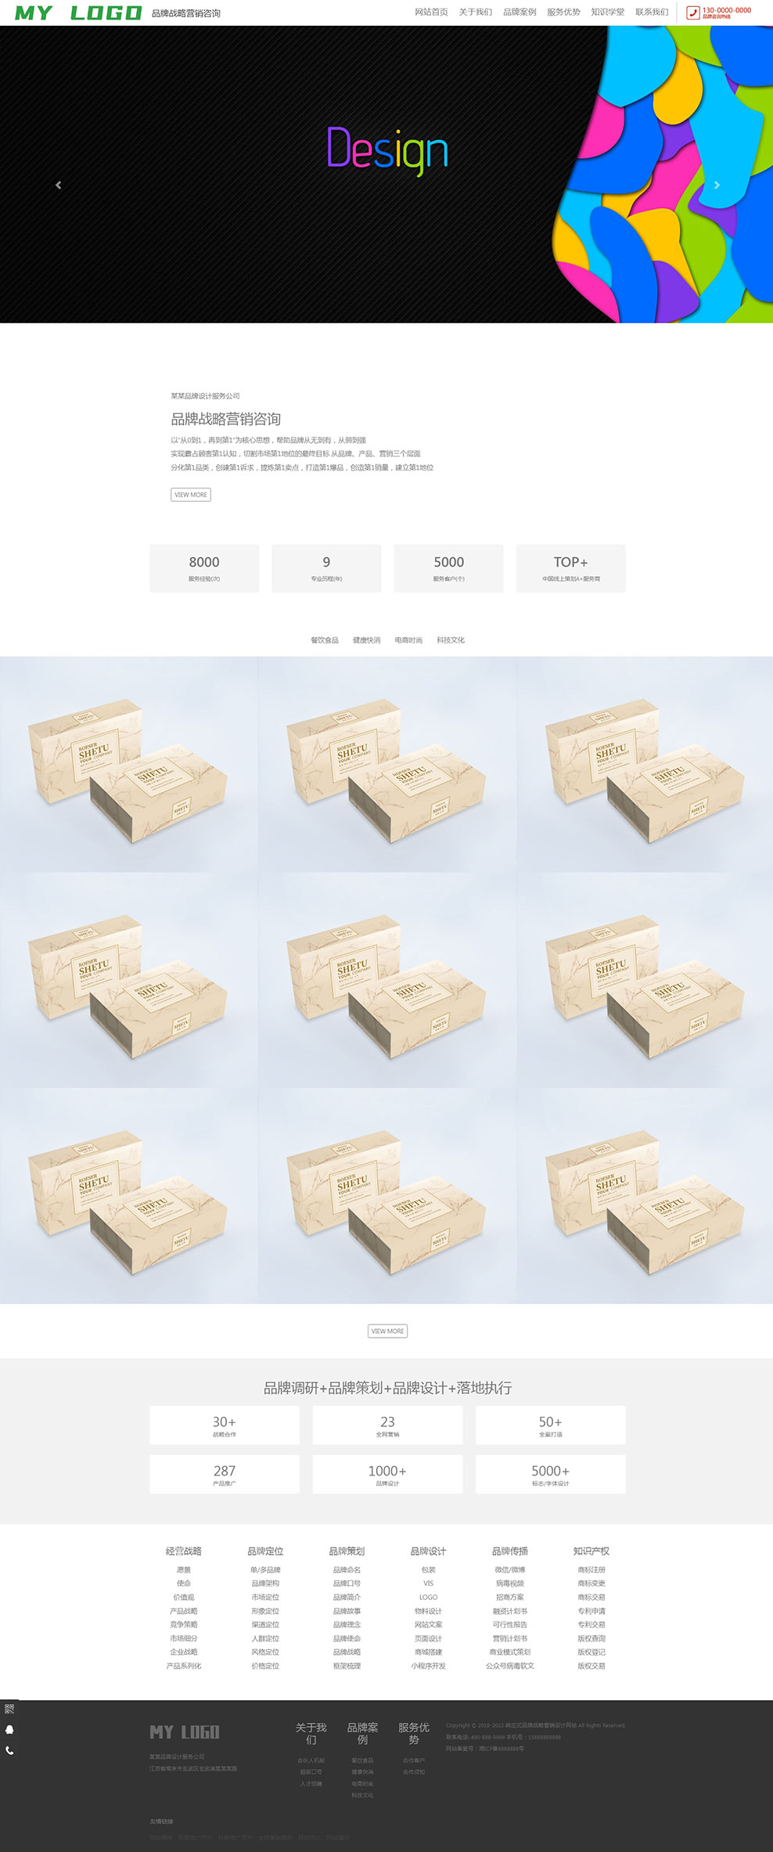Screen dimensions: 773x1852
Task: Open the 小程序开发 link
Action: (428, 1666)
